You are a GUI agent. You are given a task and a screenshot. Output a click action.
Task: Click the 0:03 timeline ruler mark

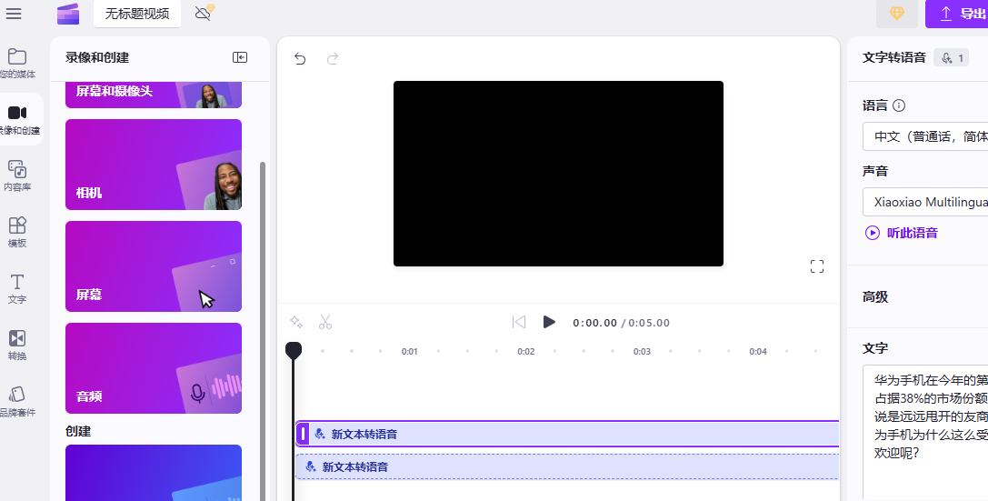coord(642,351)
